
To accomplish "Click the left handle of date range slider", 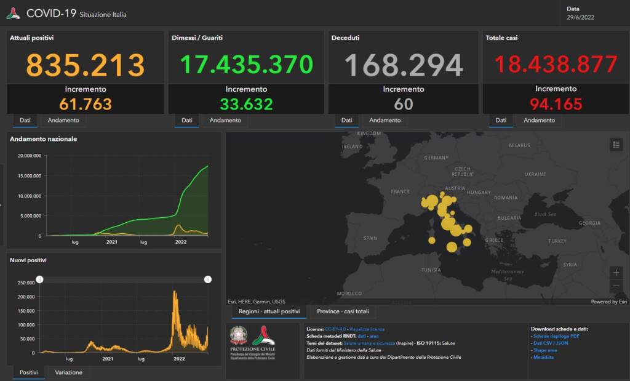I will (40, 279).
